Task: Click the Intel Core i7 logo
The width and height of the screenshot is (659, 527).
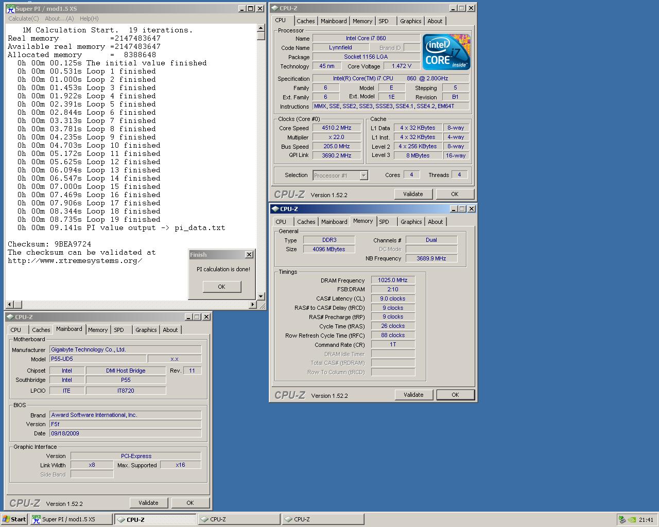Action: [446, 52]
